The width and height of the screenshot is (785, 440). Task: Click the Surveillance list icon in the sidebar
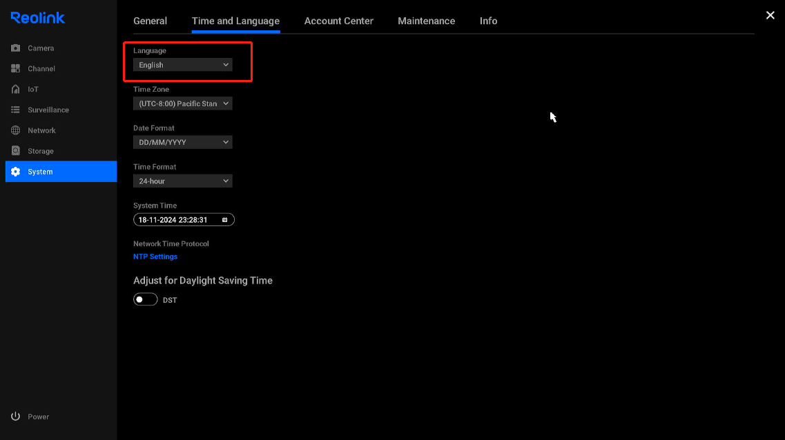(15, 110)
